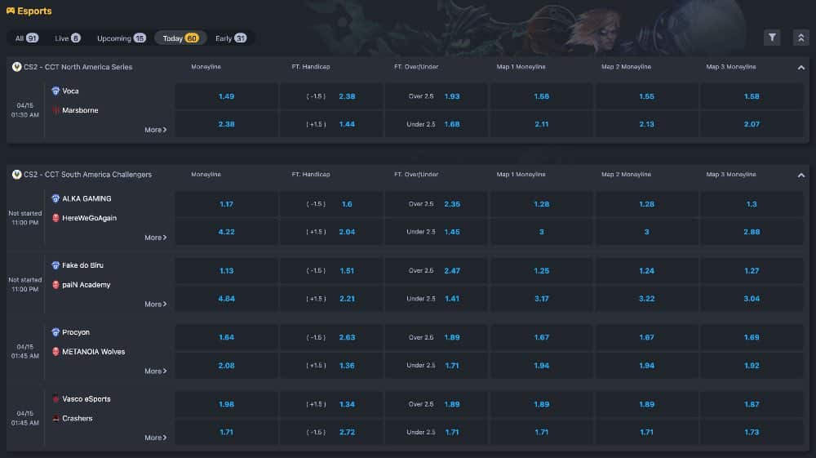
Task: Open the filter icon at top right
Action: click(x=772, y=38)
